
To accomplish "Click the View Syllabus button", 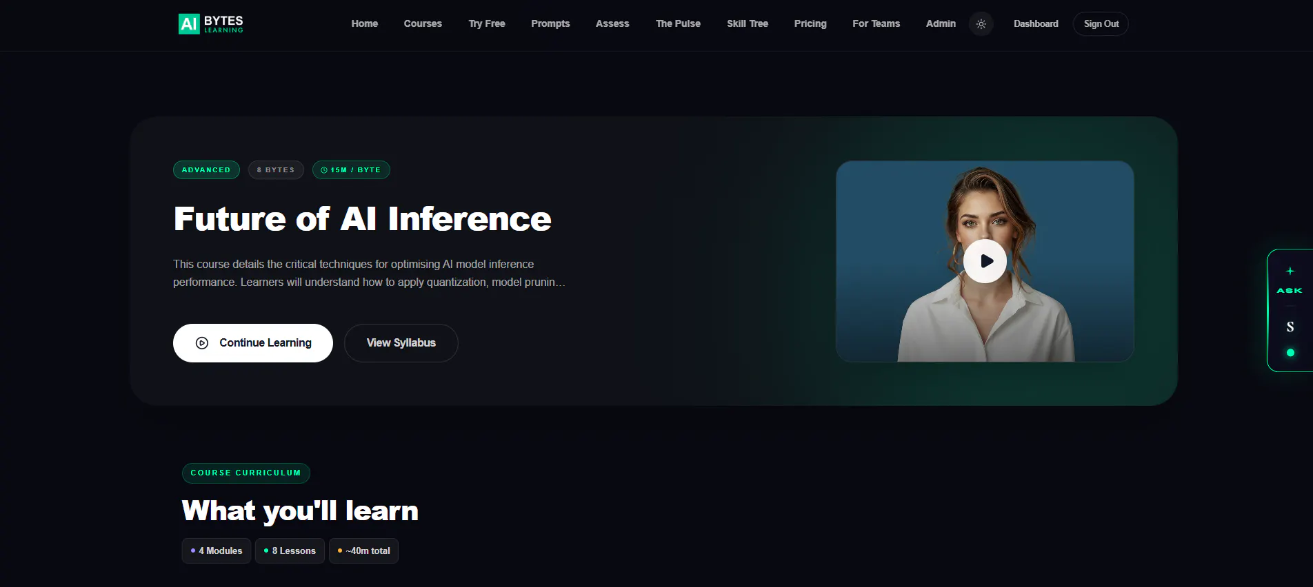I will [401, 343].
